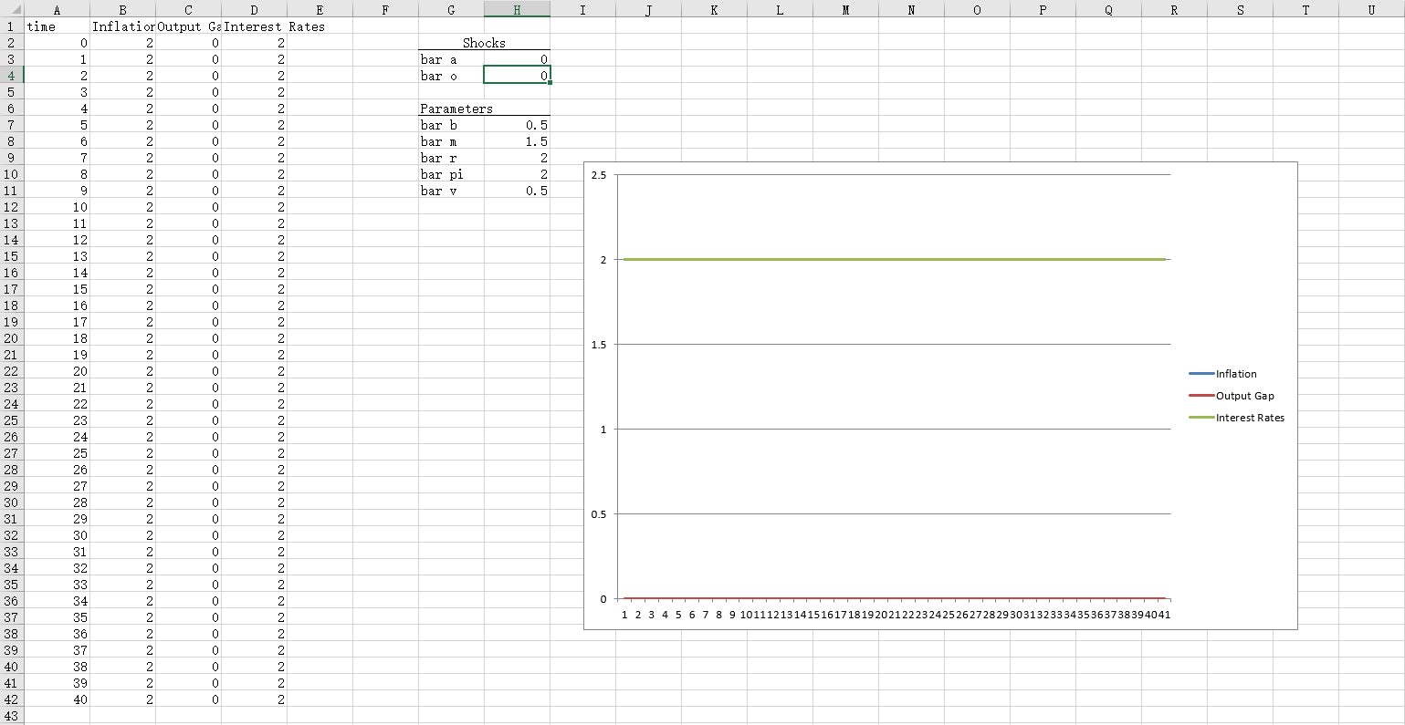The image size is (1405, 725).
Task: Click the 1.5 label on the chart's vertical axis
Action: click(598, 345)
